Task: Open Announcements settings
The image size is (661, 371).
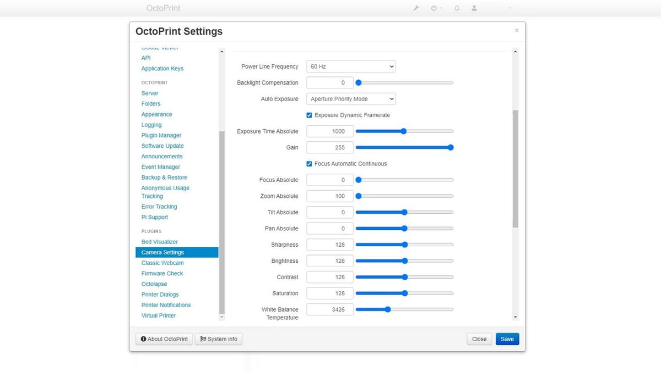Action: click(x=162, y=157)
